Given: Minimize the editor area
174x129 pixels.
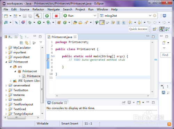Looking at the screenshot, I should pos(148,36).
